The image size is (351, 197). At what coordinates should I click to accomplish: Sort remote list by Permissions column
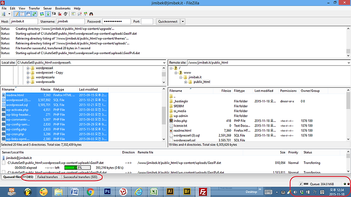[288, 91]
